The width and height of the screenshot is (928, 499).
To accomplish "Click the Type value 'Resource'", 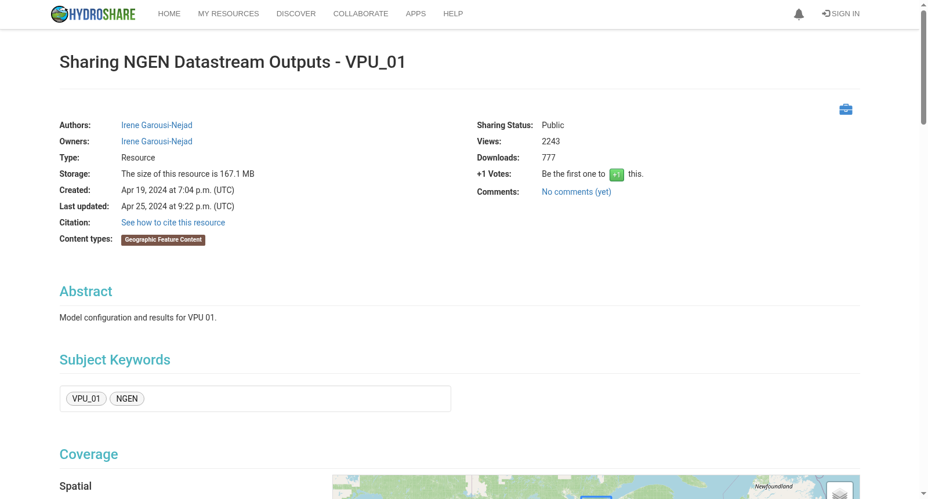I will 138,158.
